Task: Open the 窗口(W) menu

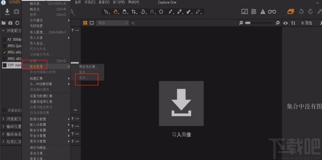Action: tap(119, 2)
